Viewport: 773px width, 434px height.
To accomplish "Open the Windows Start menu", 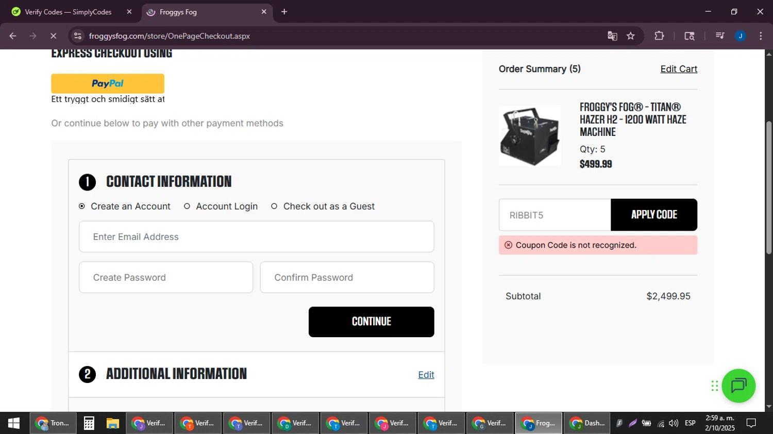I will point(14,423).
